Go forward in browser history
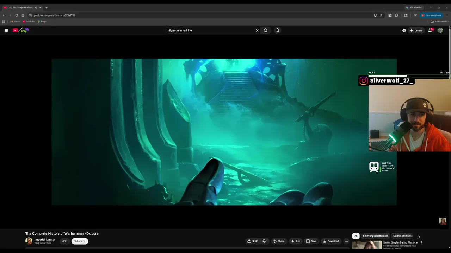The width and height of the screenshot is (451, 253). click(x=10, y=15)
